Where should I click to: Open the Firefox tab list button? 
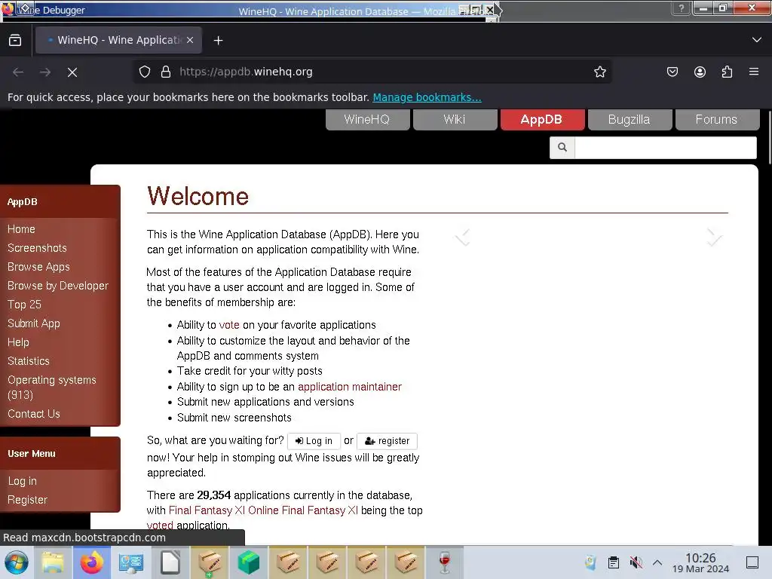click(15, 41)
